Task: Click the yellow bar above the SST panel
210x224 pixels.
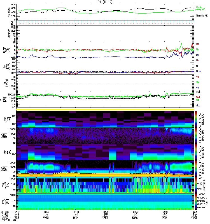Action: tap(105, 109)
